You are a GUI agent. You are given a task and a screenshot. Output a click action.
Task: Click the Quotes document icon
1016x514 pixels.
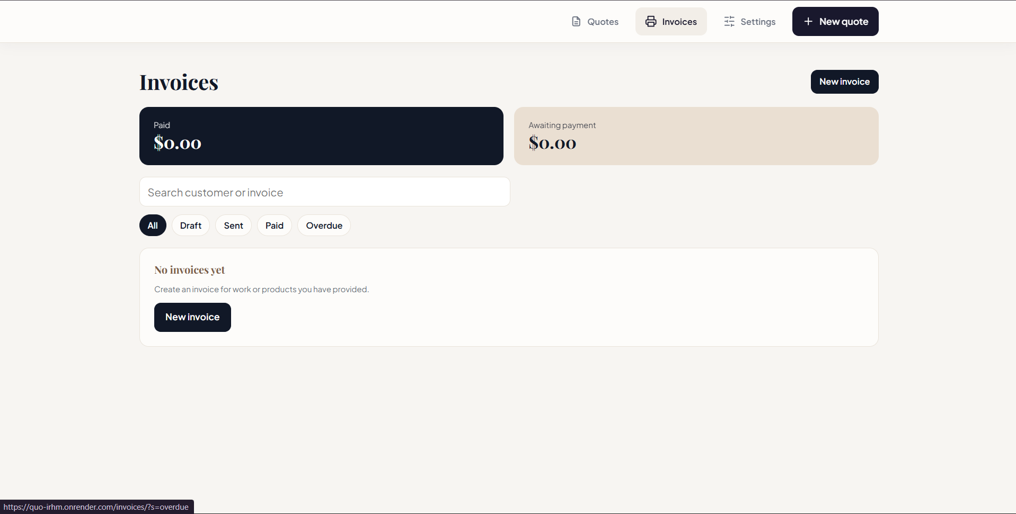(576, 22)
